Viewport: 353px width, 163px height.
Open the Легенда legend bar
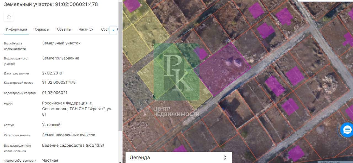click(x=179, y=157)
